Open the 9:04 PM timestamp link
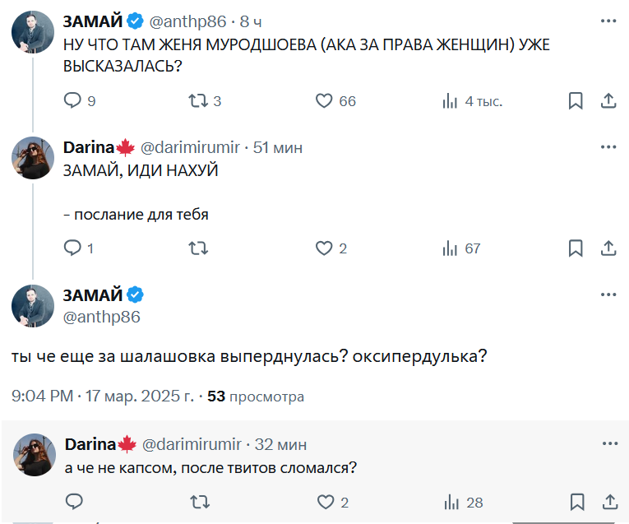629x524 pixels. [102, 396]
